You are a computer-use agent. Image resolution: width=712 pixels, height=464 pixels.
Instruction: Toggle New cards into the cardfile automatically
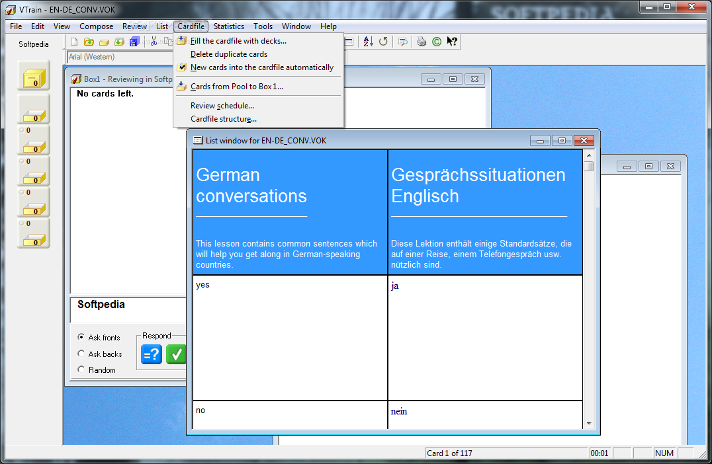(258, 67)
